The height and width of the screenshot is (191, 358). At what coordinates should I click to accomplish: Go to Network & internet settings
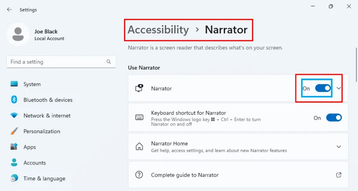[47, 116]
